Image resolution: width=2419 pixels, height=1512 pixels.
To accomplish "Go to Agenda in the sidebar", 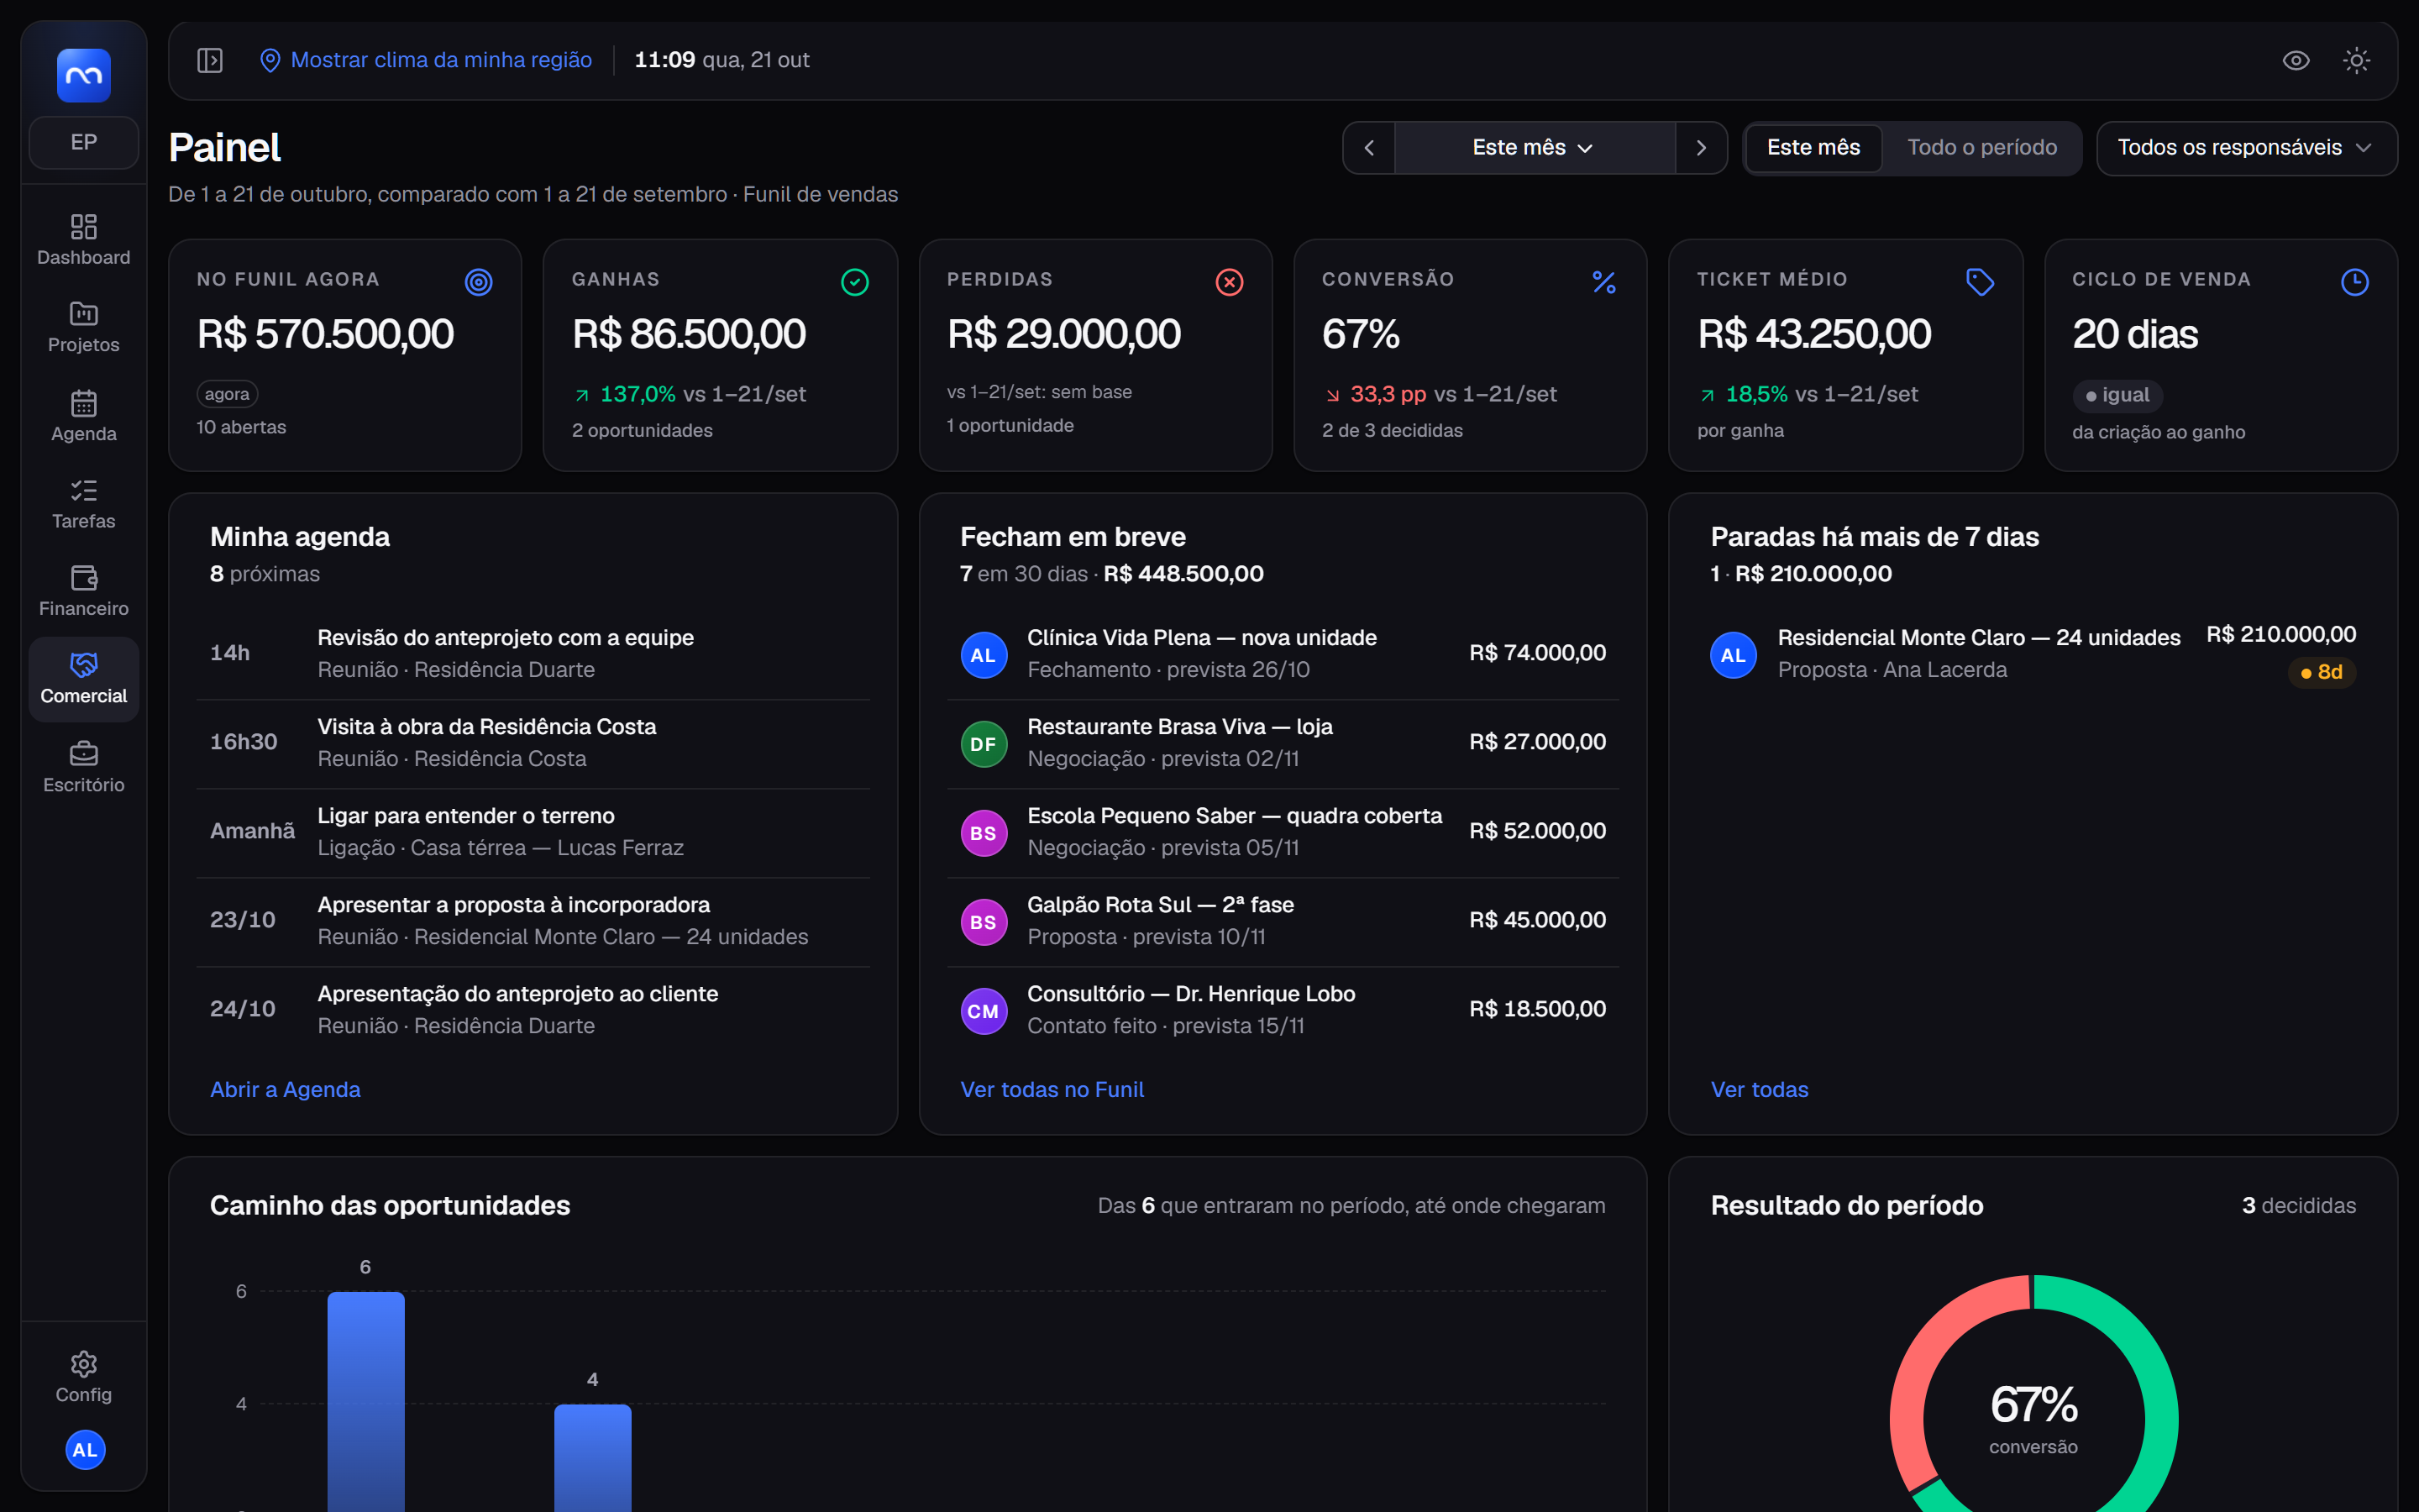I will [84, 416].
